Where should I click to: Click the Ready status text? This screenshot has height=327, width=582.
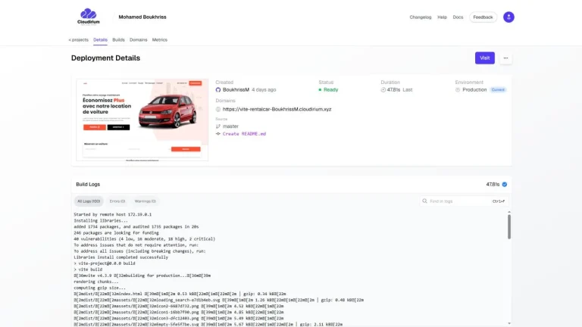pos(330,90)
